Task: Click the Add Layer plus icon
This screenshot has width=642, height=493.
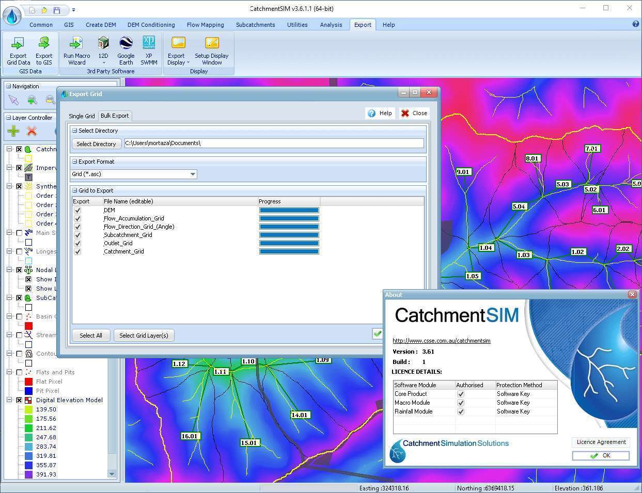Action: click(x=13, y=131)
